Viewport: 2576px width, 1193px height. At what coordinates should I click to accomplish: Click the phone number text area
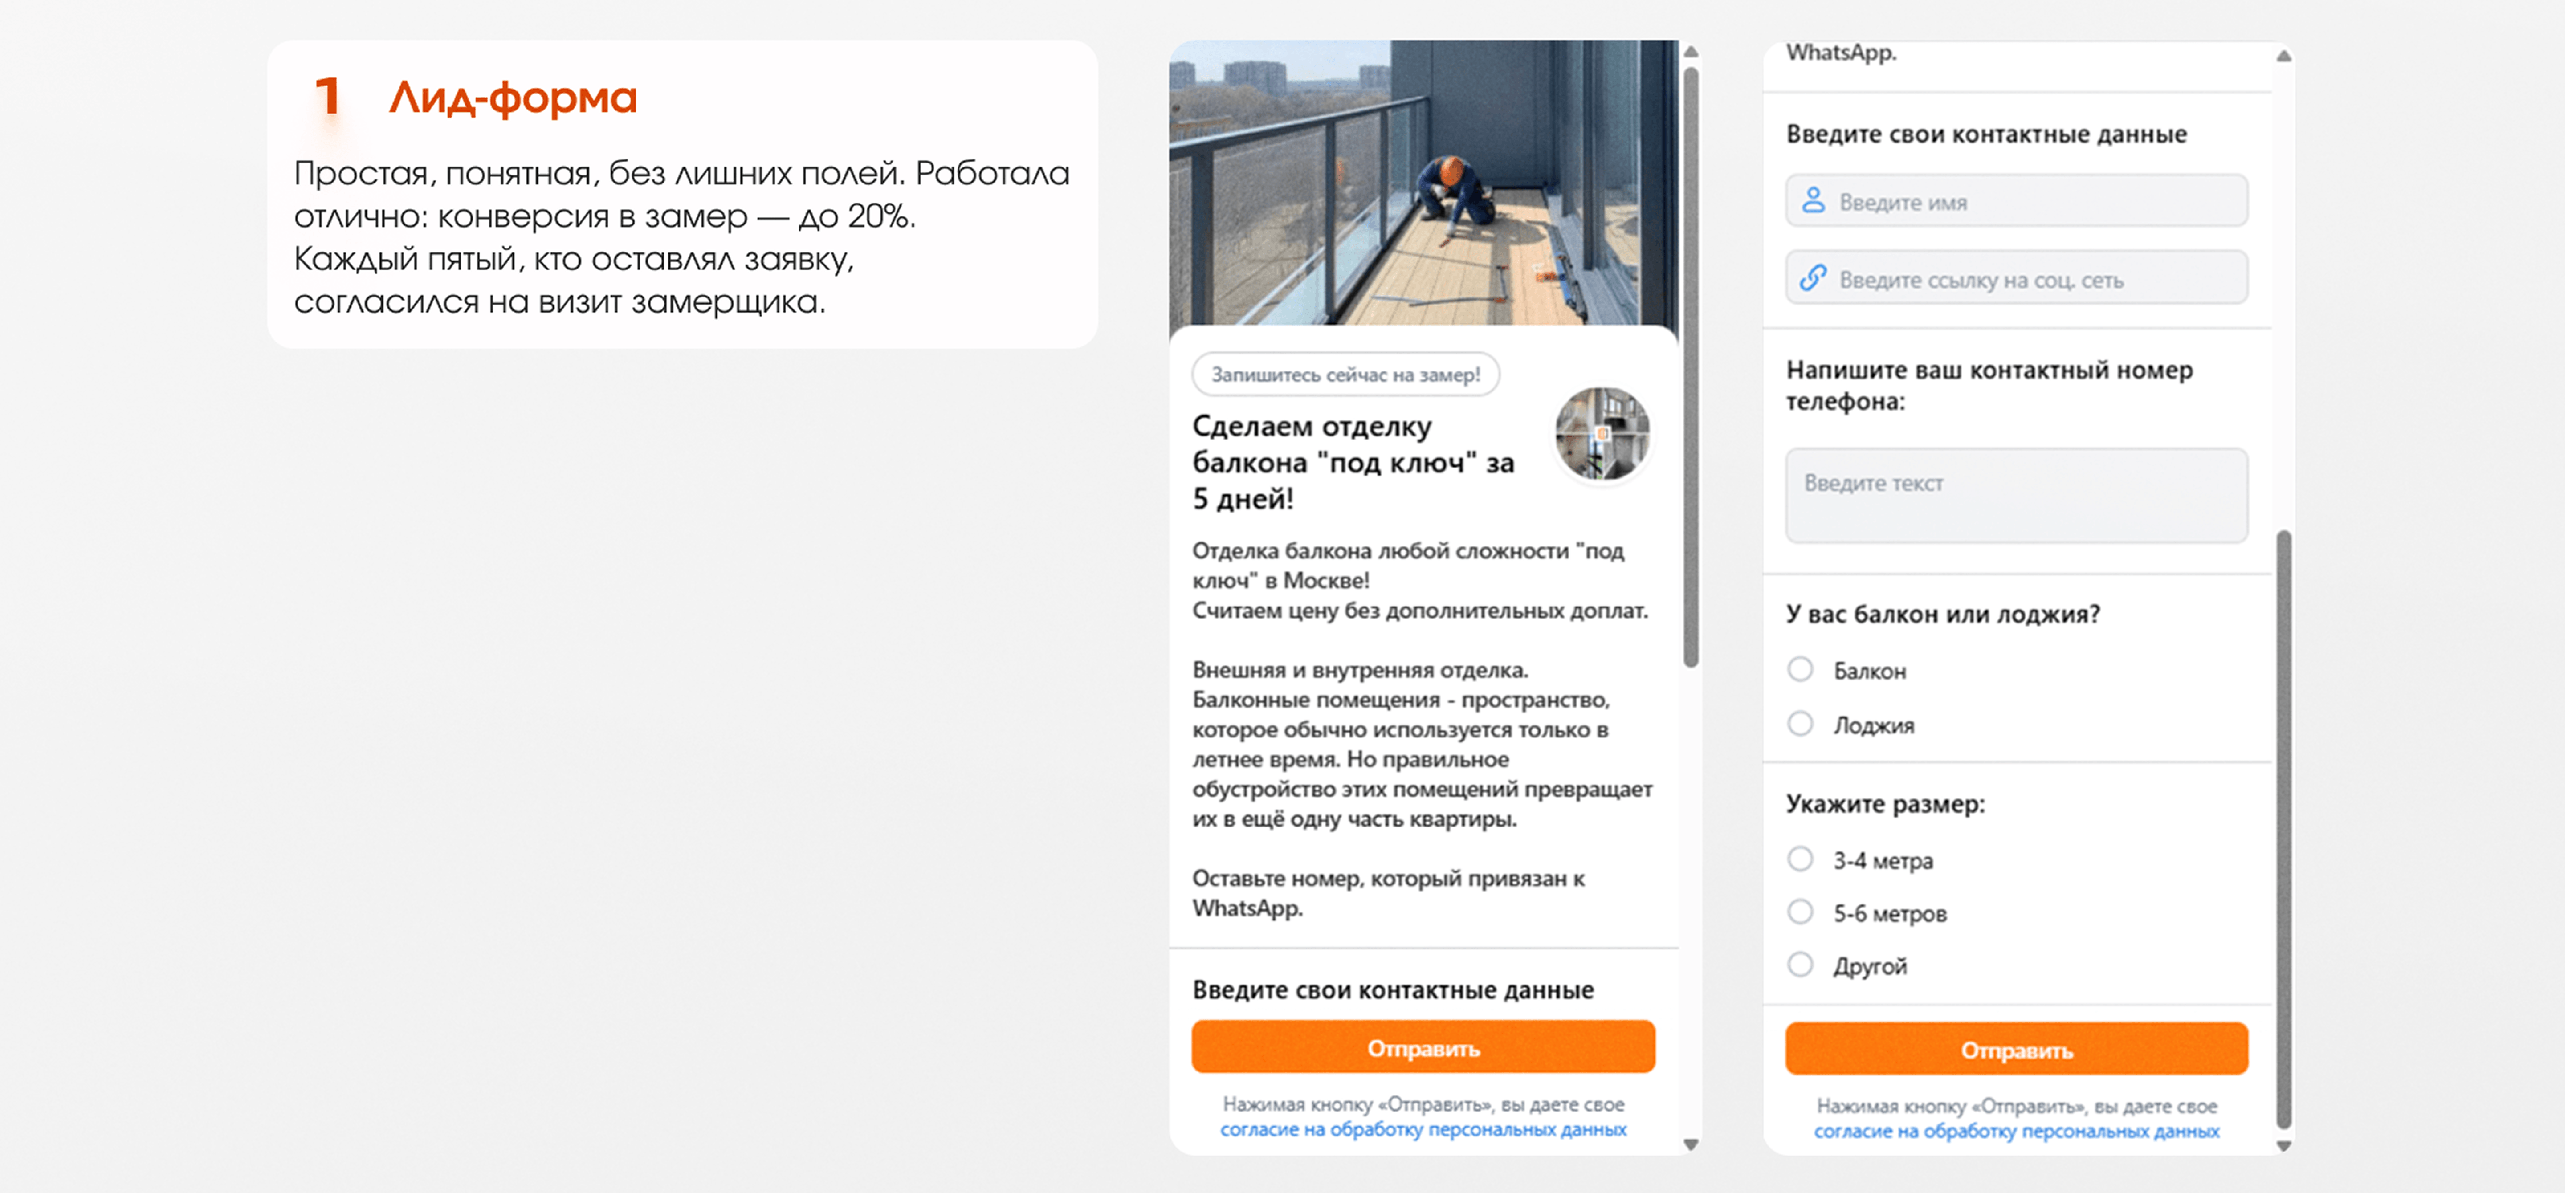coord(2016,495)
